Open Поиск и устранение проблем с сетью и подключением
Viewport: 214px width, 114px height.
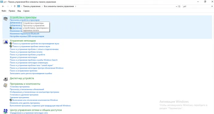pos(34,49)
